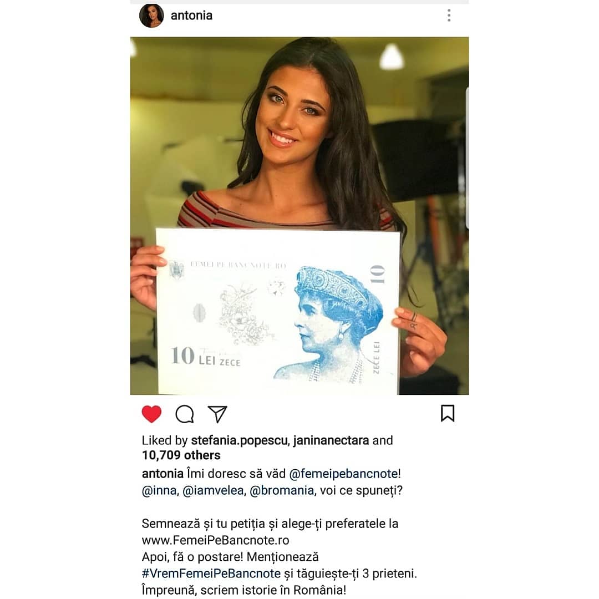The height and width of the screenshot is (599, 599).
Task: View the janinanectara liker profile
Action: 331,440
